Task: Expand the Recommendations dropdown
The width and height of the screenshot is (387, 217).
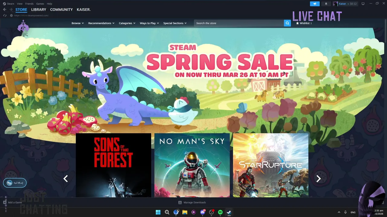Action: 101,23
